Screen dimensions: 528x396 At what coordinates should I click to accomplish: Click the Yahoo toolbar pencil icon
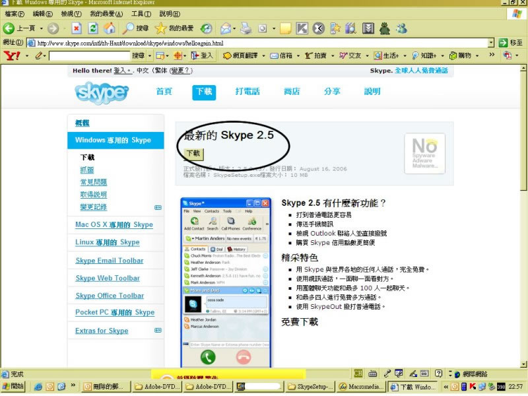coord(39,55)
